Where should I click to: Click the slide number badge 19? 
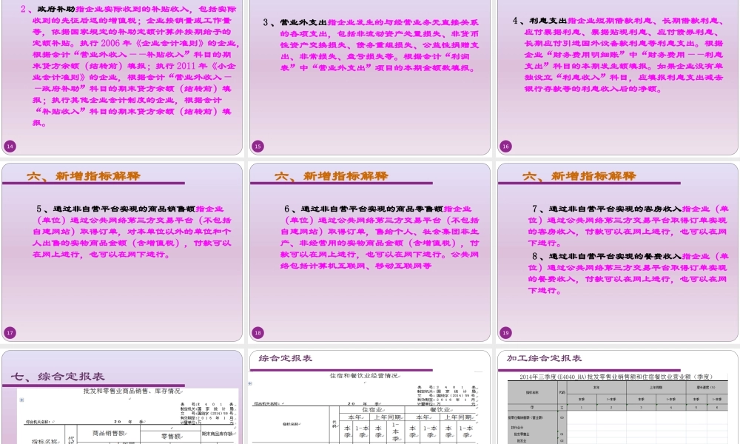[505, 333]
